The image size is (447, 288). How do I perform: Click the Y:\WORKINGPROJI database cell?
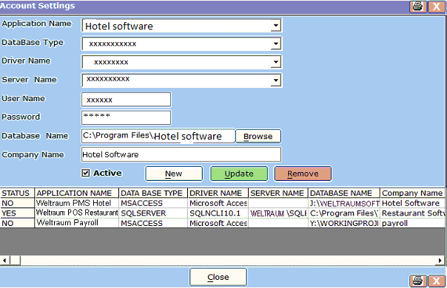coord(344,223)
